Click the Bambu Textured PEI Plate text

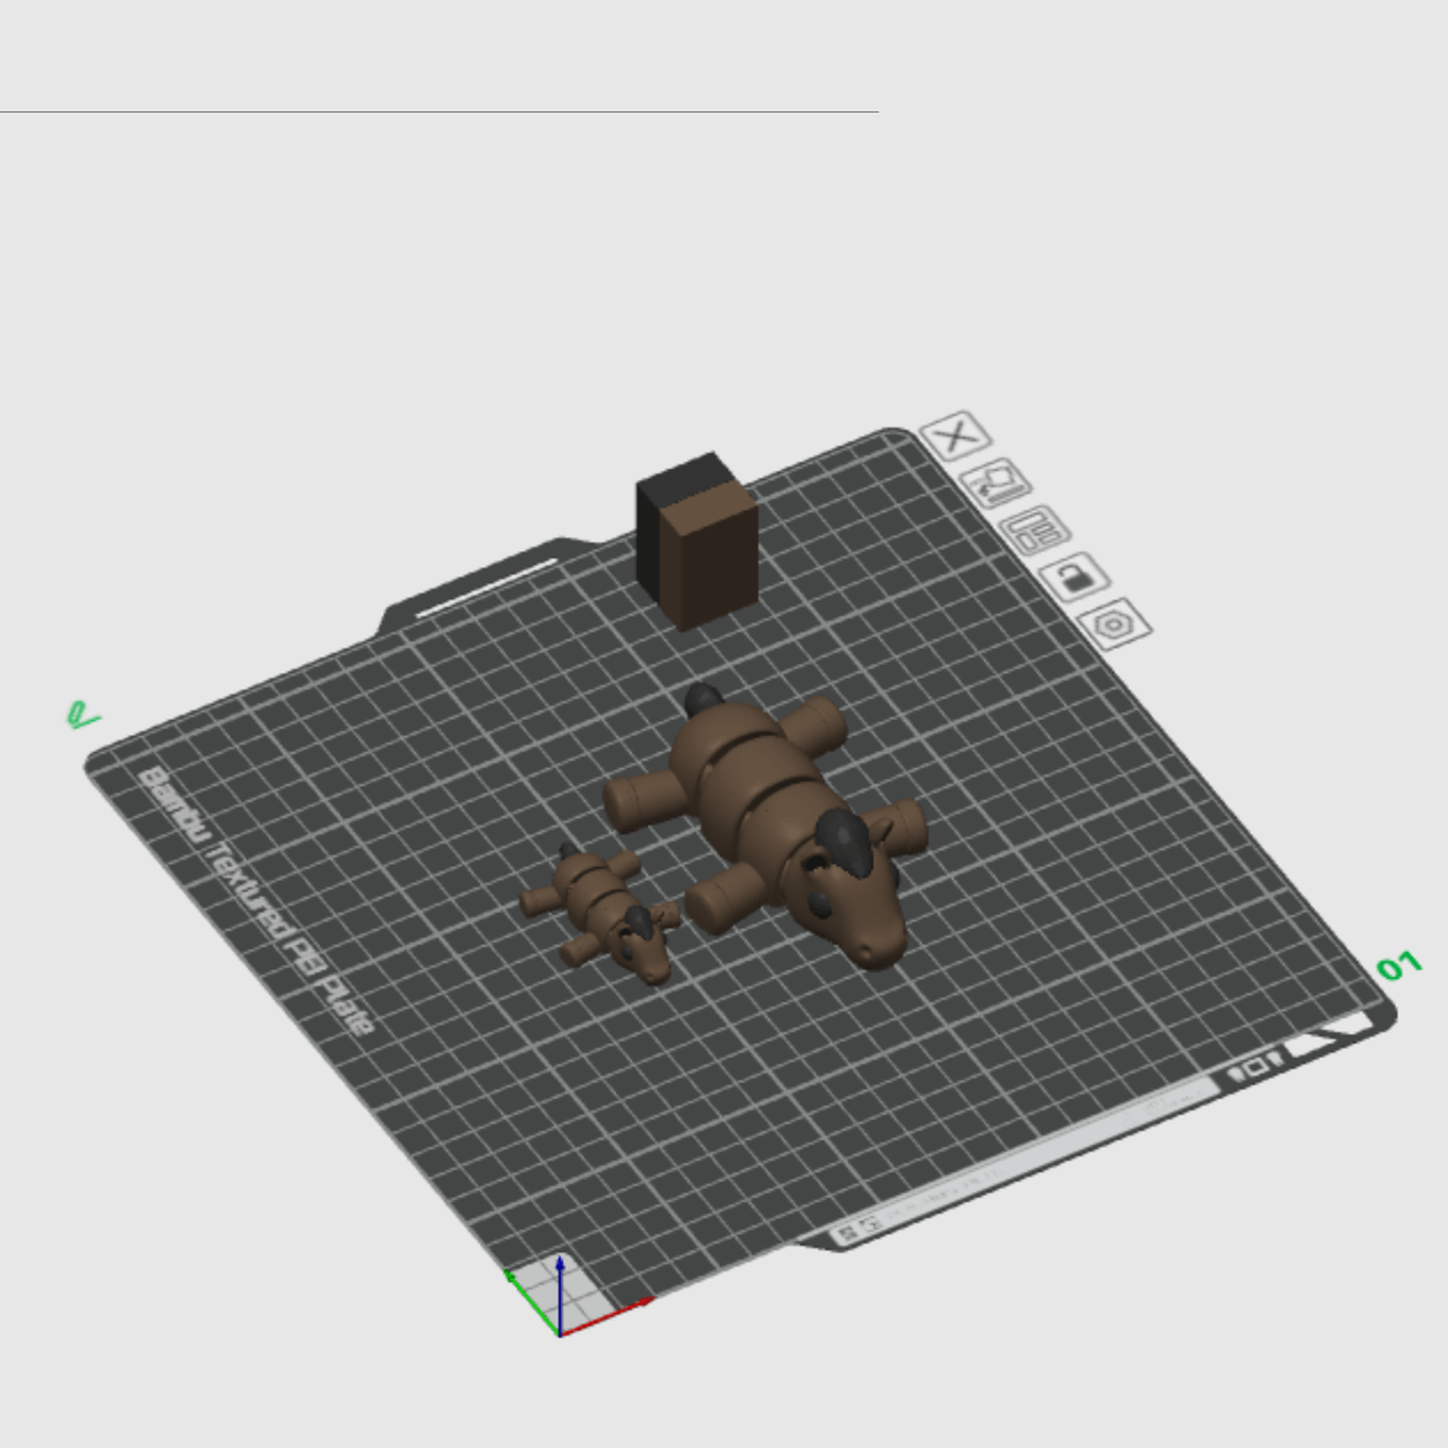(x=256, y=903)
